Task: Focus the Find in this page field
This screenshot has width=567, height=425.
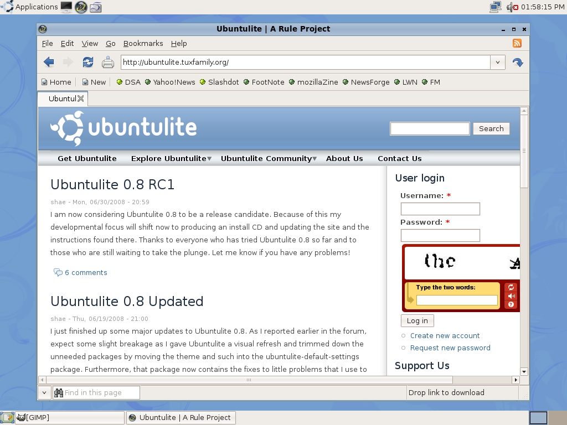Action: click(96, 392)
